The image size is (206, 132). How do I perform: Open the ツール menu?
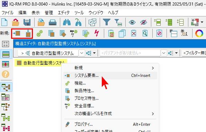click(79, 13)
